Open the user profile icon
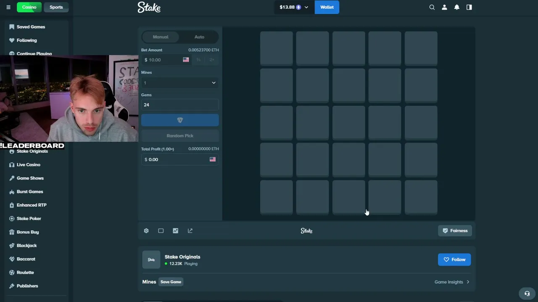 click(x=444, y=7)
